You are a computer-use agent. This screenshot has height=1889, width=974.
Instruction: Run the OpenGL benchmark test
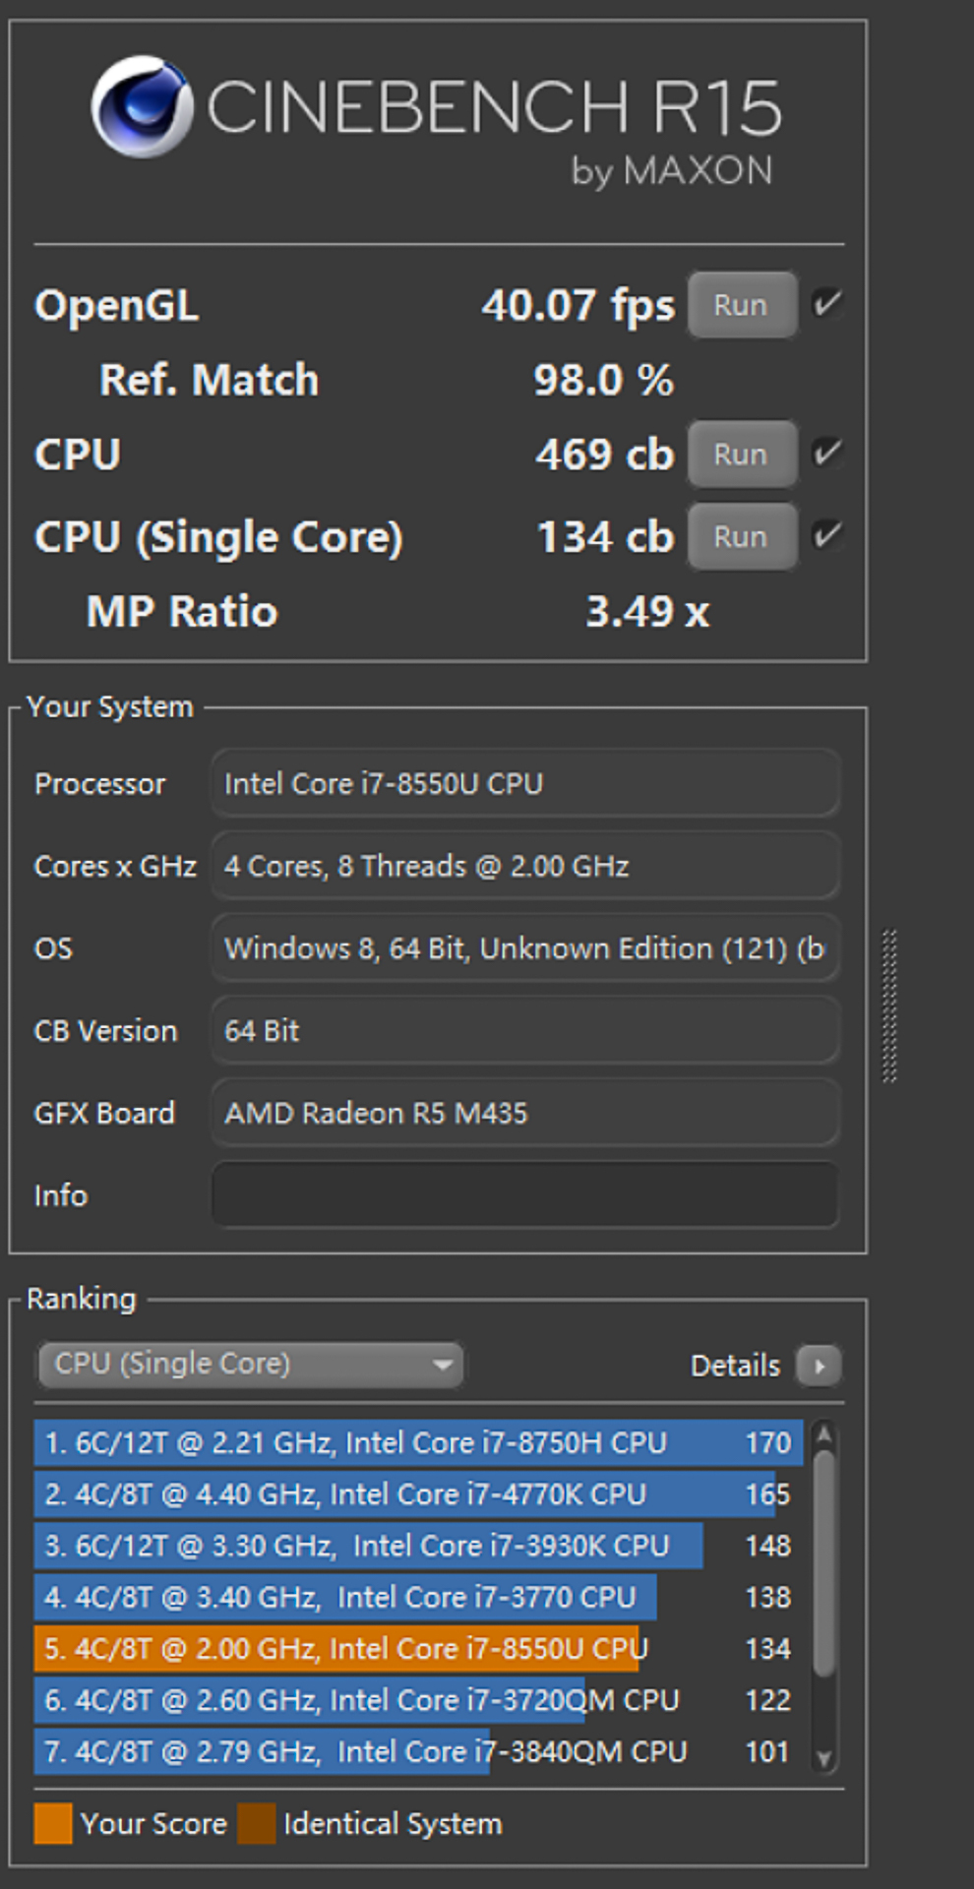[x=742, y=305]
